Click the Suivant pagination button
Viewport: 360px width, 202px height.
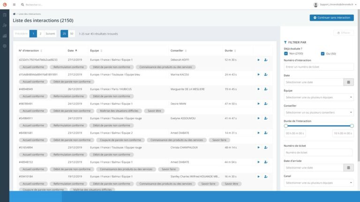pyautogui.click(x=50, y=34)
